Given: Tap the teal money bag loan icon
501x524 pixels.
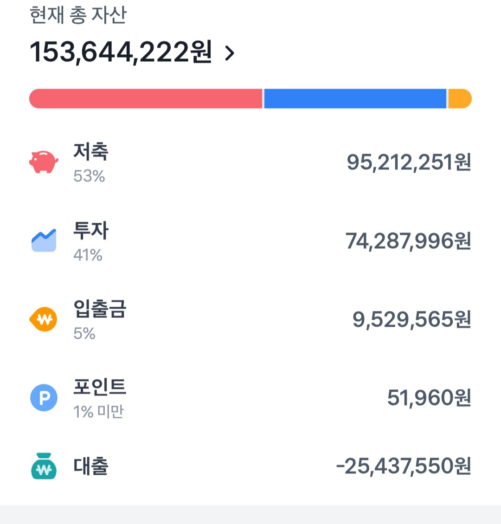Looking at the screenshot, I should [x=44, y=466].
